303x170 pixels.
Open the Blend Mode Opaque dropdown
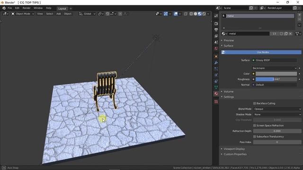(x=277, y=109)
